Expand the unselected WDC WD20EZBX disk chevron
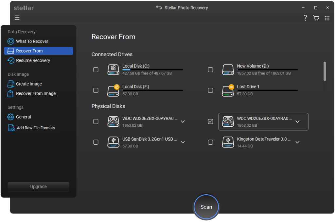The image size is (335, 222). pyautogui.click(x=183, y=121)
